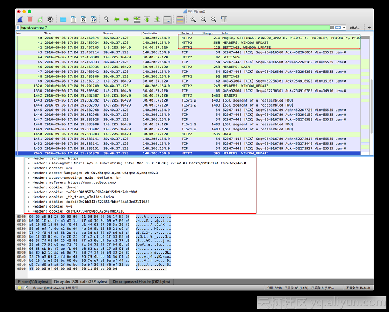Expand the cookie: v=0 header row
This screenshot has width=389, height=312.
[29, 207]
